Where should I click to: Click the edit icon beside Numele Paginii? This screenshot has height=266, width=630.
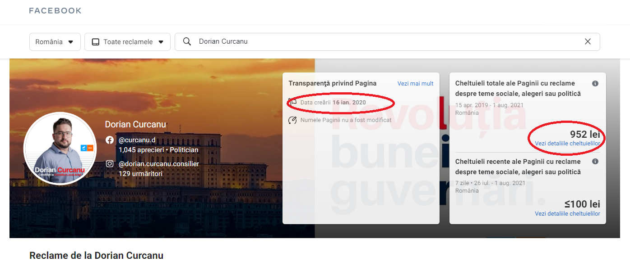coord(292,120)
